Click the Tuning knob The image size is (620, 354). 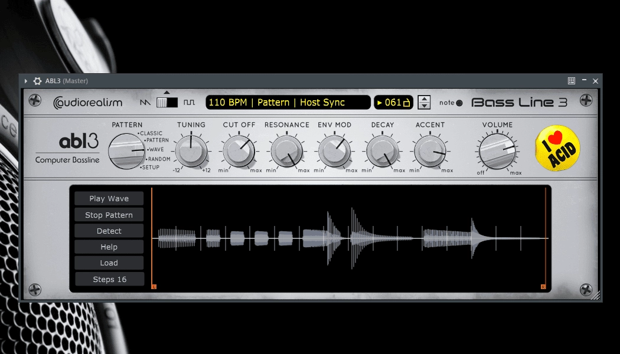click(191, 151)
